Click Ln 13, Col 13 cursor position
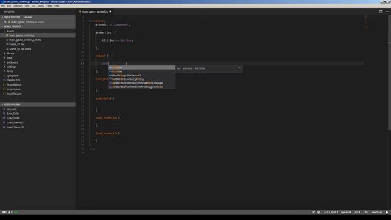Screen dimensions: 391x220 tap(331, 212)
